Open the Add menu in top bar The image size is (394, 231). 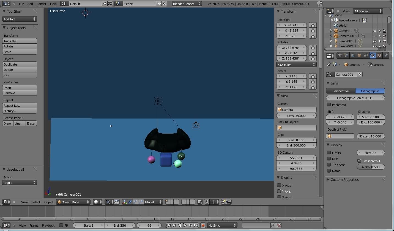tap(30, 4)
